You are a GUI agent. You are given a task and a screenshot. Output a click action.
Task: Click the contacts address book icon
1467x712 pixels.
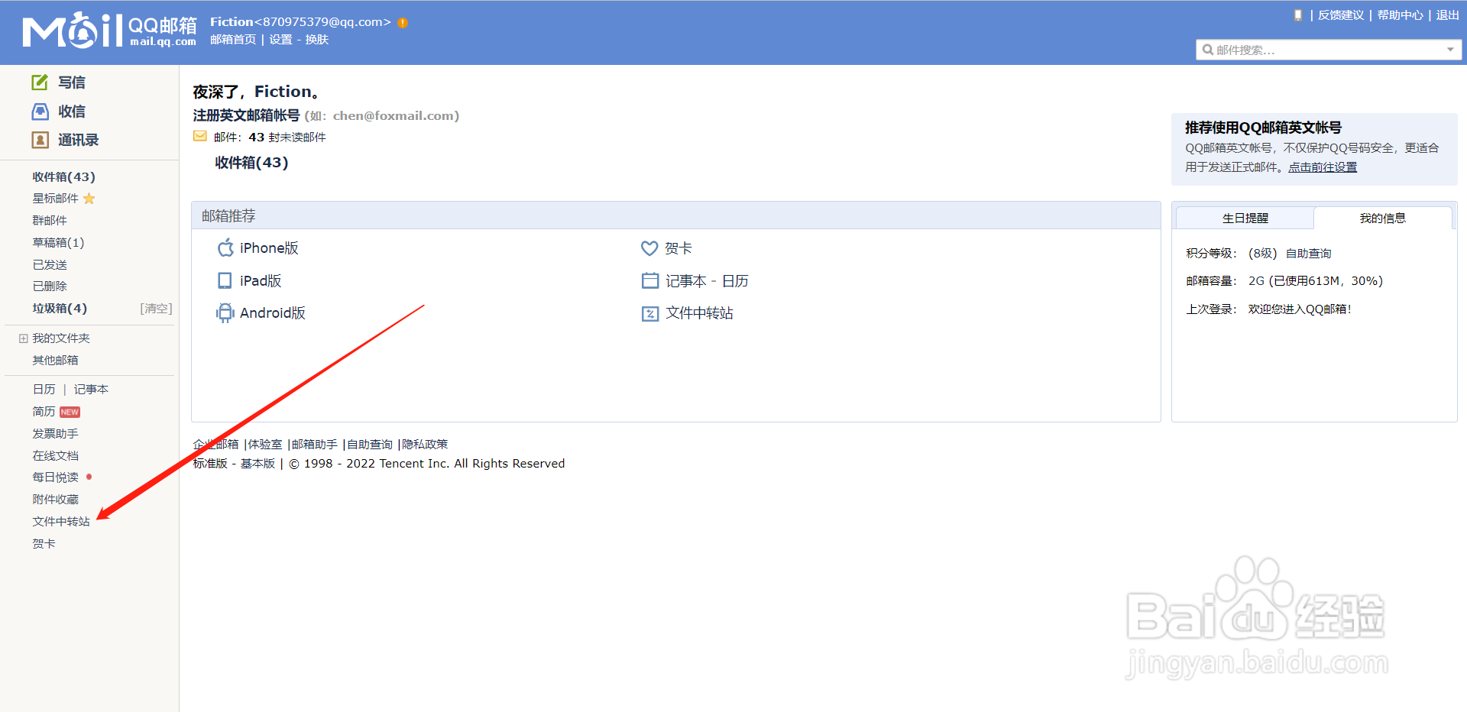pos(40,140)
